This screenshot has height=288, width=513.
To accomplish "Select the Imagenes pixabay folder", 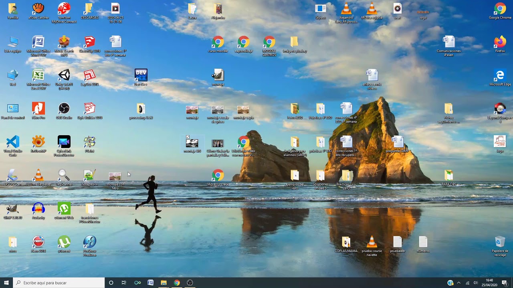I will click(295, 44).
